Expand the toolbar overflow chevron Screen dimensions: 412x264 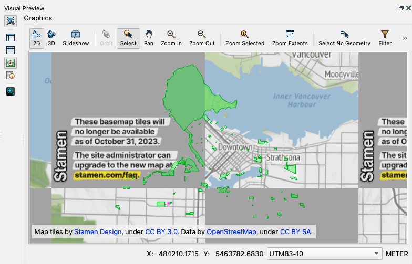coord(405,38)
